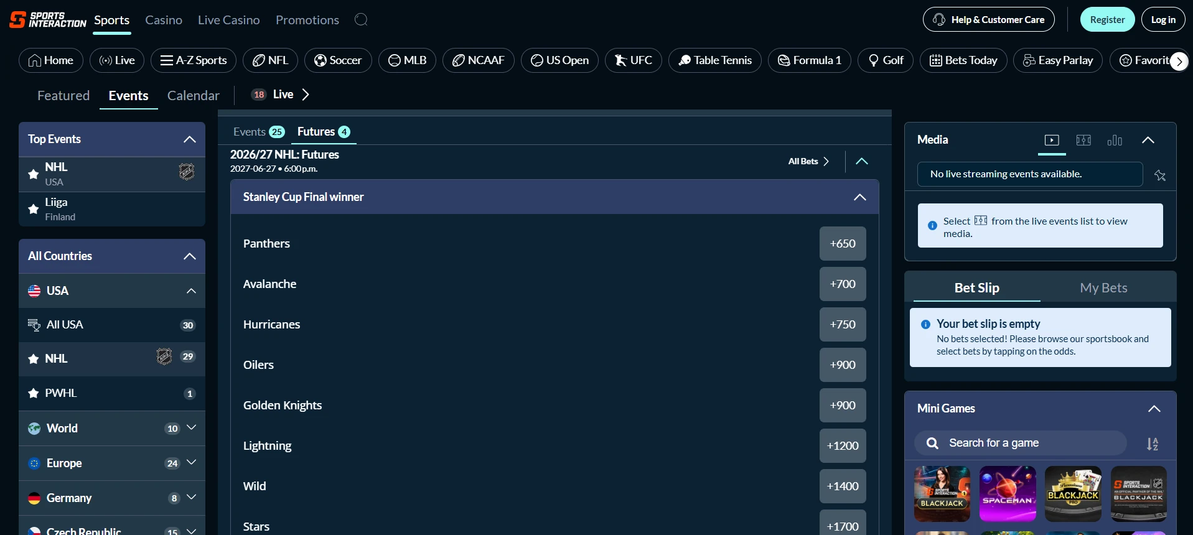Collapse the Top Events panel
The height and width of the screenshot is (535, 1193).
tap(190, 139)
